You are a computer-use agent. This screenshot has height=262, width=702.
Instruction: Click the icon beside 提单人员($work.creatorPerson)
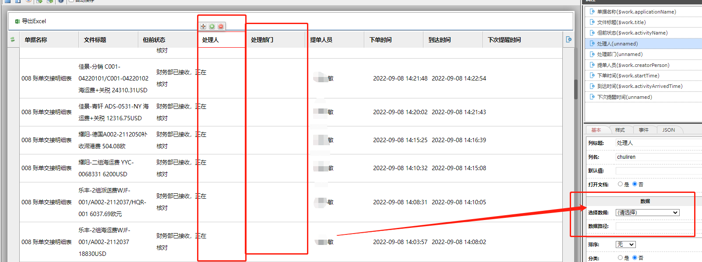click(x=592, y=65)
